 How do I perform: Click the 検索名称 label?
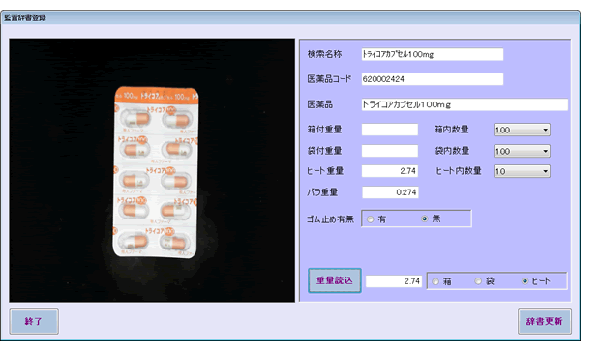[x=324, y=54]
